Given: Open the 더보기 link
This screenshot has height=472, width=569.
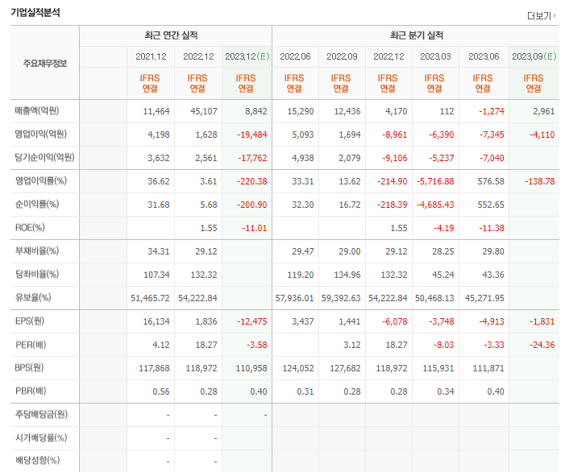Looking at the screenshot, I should (541, 16).
